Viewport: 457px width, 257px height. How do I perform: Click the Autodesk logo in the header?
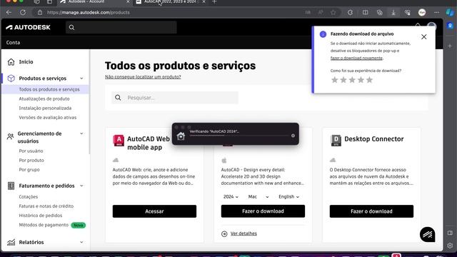pyautogui.click(x=29, y=27)
